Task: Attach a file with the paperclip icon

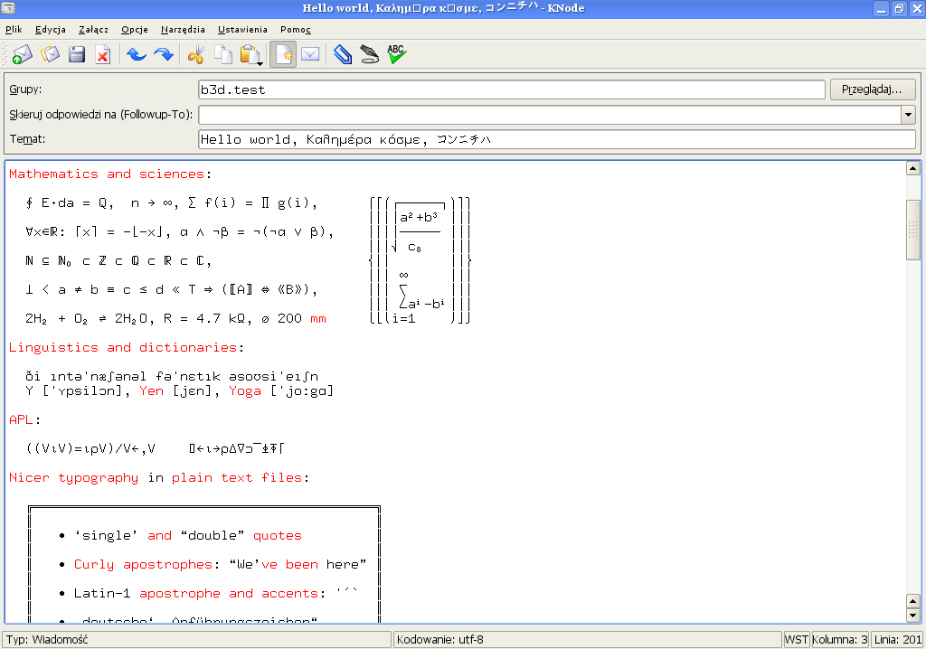Action: pyautogui.click(x=343, y=54)
